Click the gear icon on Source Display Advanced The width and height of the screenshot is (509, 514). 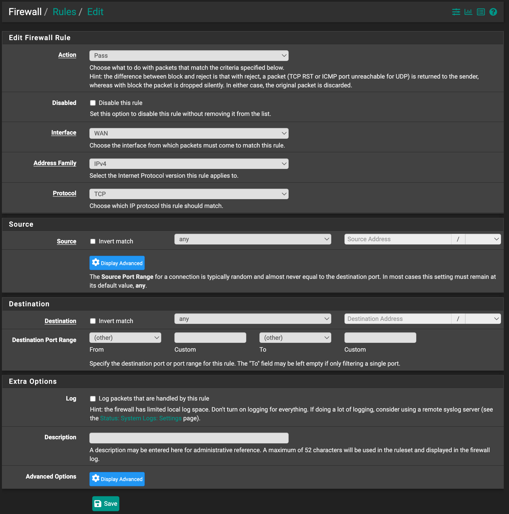click(x=95, y=263)
